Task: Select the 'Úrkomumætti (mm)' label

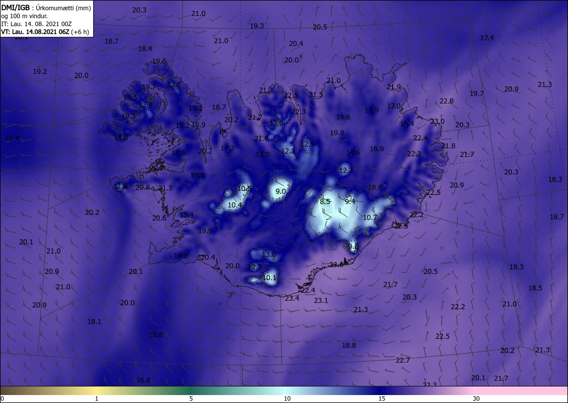Action: tap(64, 8)
